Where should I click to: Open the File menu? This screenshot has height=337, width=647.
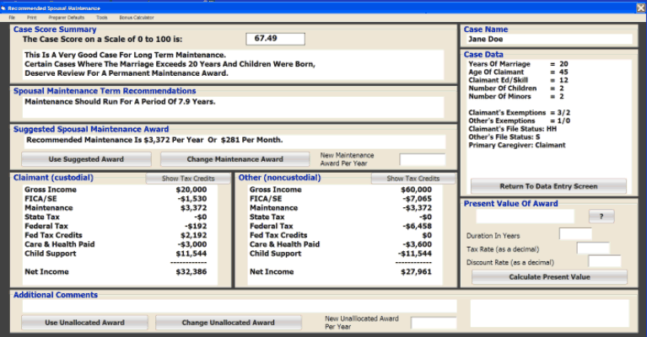pos(12,17)
